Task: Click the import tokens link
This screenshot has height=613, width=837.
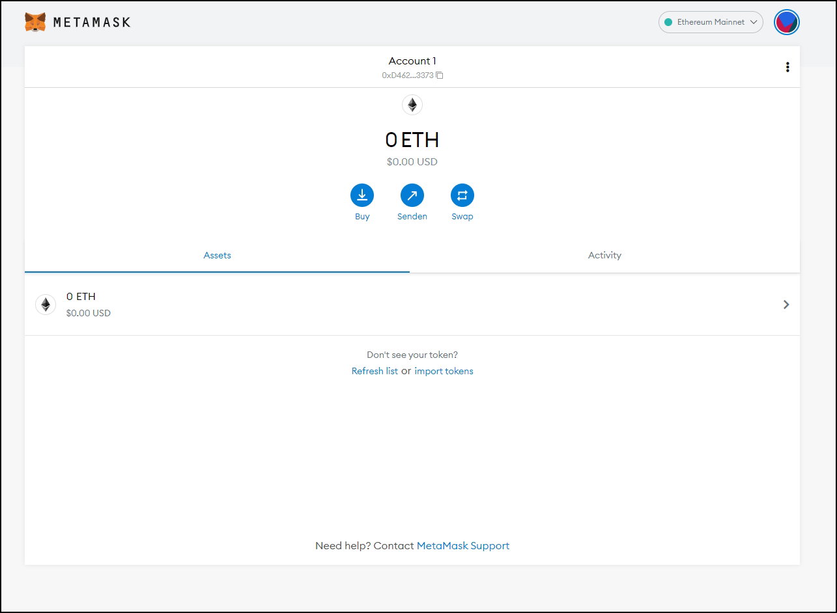Action: point(444,372)
